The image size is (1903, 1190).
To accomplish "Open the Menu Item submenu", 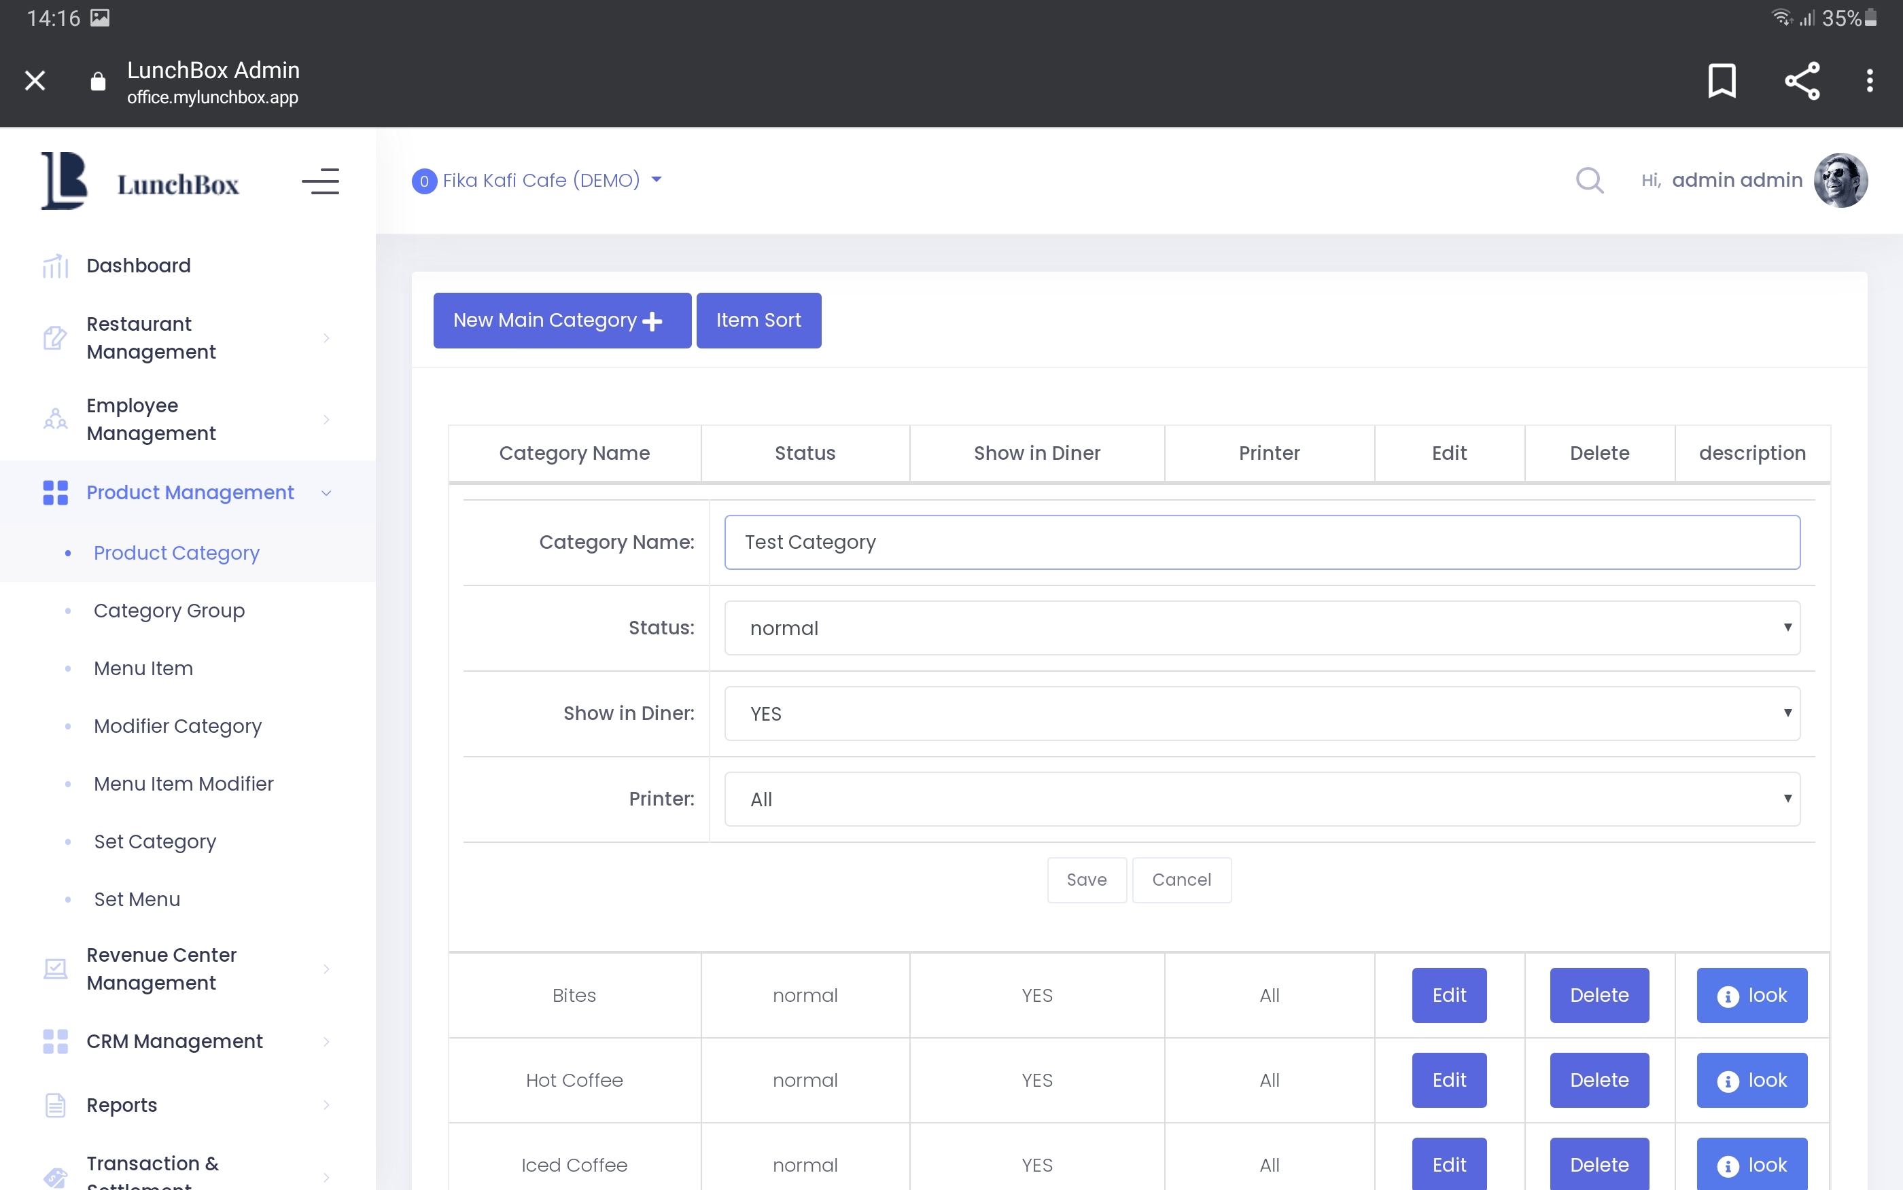I will (x=143, y=668).
